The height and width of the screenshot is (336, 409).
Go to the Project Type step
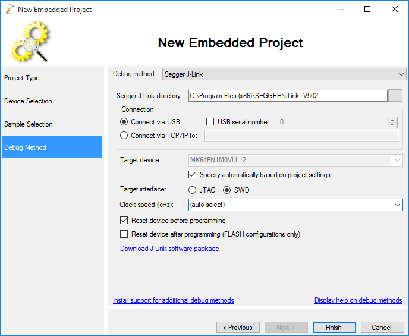pyautogui.click(x=52, y=78)
